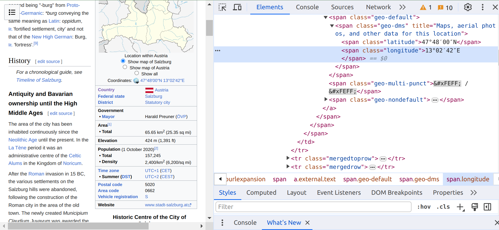
Task: Show more Styles pane tabs chevron
Action: tap(474, 193)
